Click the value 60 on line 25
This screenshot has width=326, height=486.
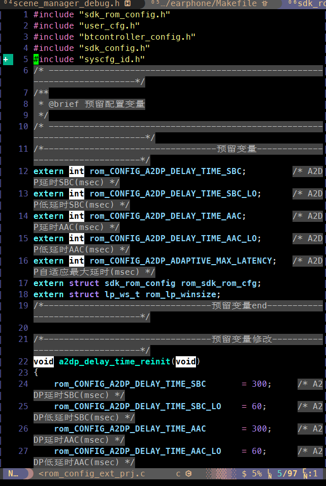(x=257, y=406)
